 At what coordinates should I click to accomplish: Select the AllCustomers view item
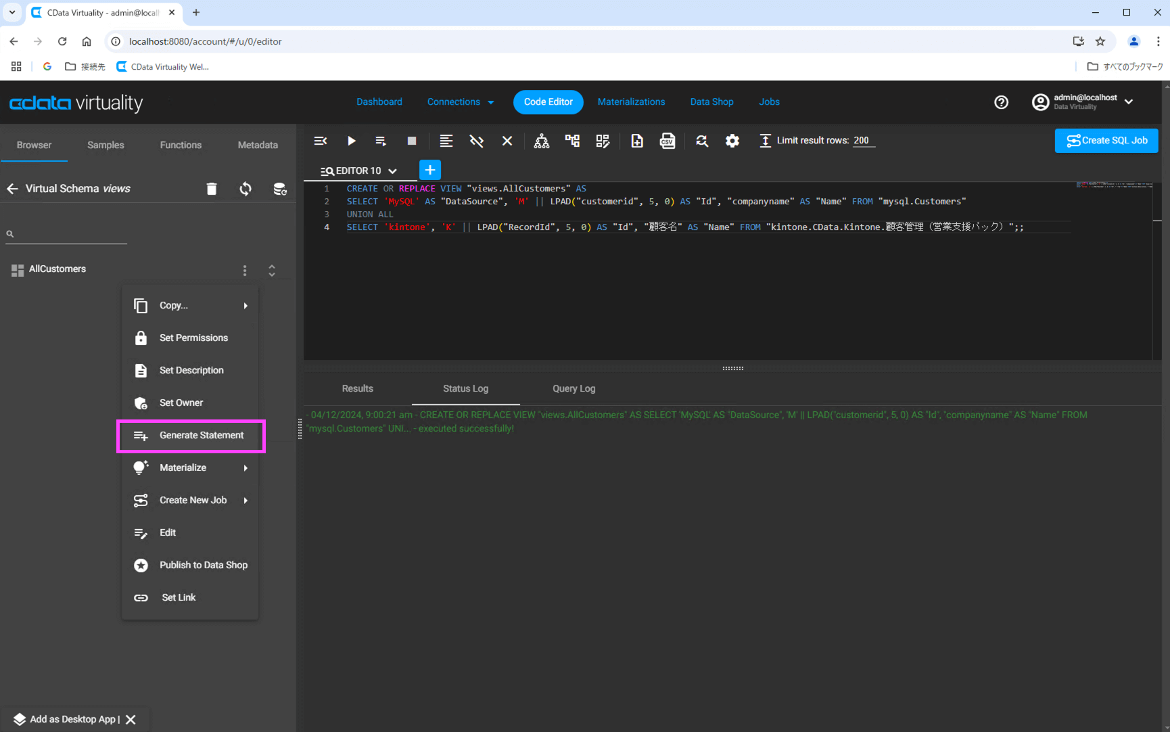coord(57,269)
